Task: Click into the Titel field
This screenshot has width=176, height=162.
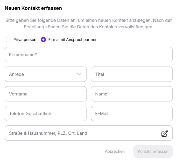Action: pyautogui.click(x=132, y=74)
